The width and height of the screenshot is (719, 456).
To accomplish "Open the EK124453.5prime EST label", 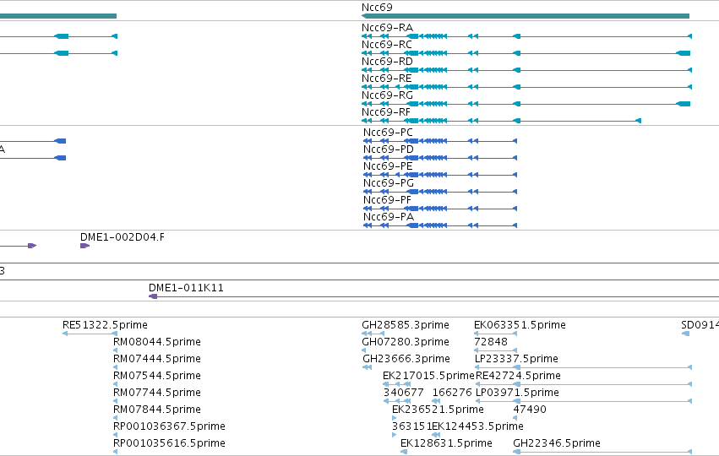I will 478,426.
